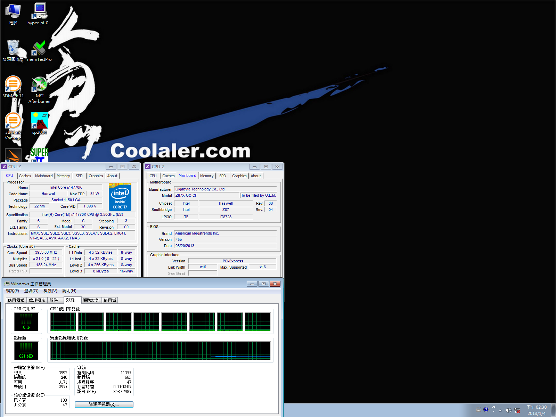Viewport: 556px width, 417px height.
Task: Click the Z title icon of the CPU-tab CPU-Z window
Action: point(4,166)
